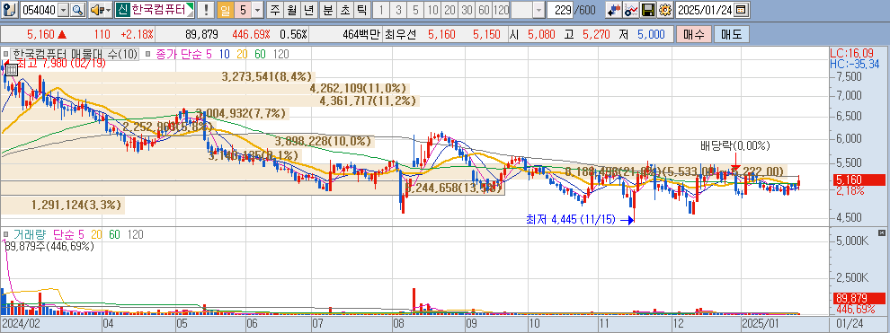Image resolution: width=890 pixels, height=333 pixels.
Task: Switch to the 초 second chart
Action: [x=344, y=10]
